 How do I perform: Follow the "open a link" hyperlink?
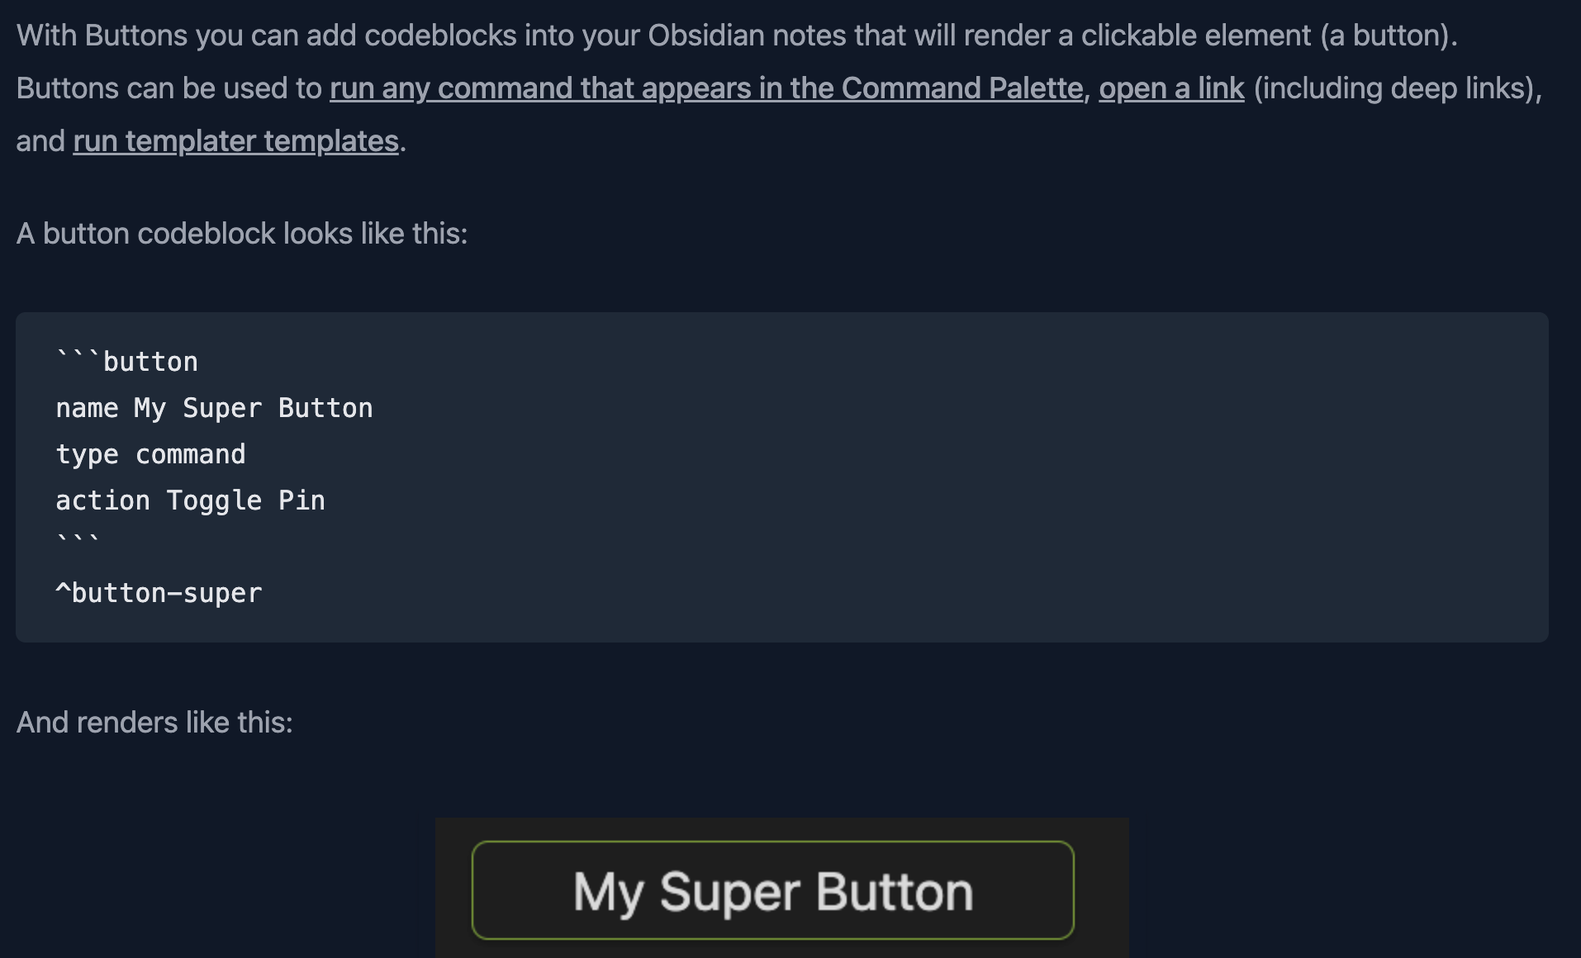coord(1171,88)
